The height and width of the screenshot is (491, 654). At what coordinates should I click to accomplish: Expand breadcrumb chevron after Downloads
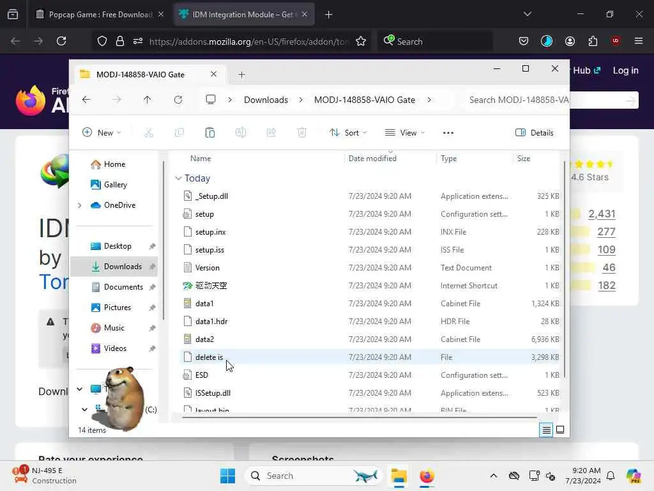pyautogui.click(x=301, y=100)
